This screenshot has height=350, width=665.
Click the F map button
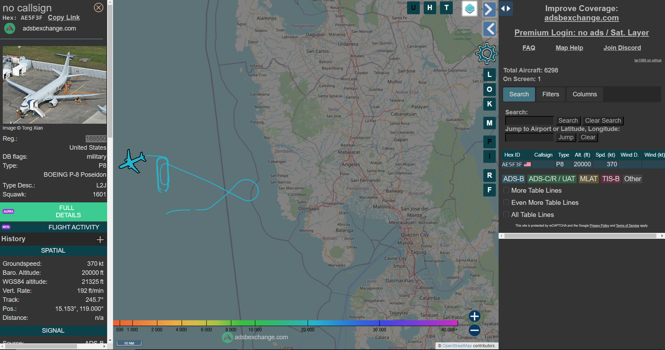tap(490, 190)
